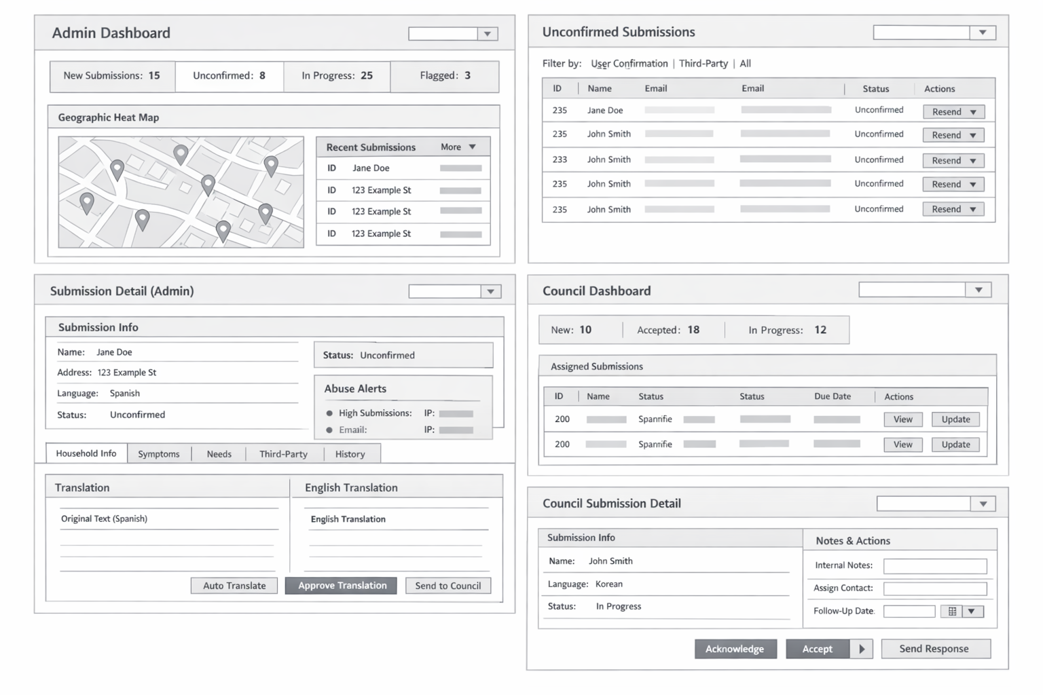This screenshot has width=1043, height=695.
Task: Filter submissions by Third-Party
Action: click(x=703, y=64)
